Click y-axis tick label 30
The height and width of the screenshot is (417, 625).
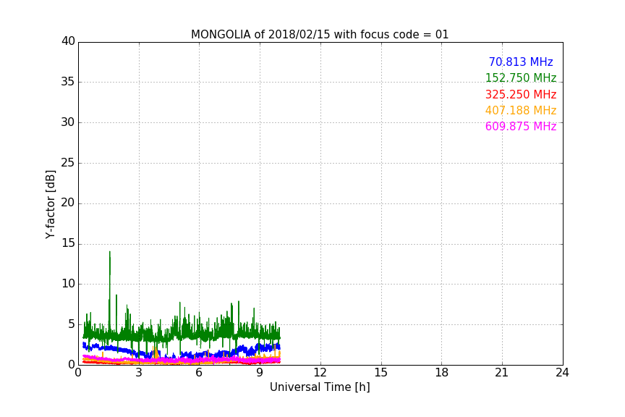68,122
